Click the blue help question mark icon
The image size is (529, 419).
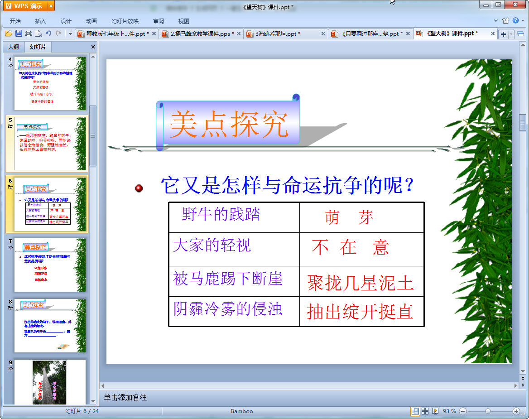(516, 20)
